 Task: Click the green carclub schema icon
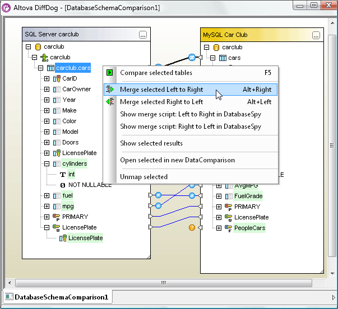pyautogui.click(x=44, y=58)
